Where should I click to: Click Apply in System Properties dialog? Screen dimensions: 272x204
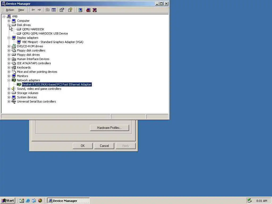click(x=126, y=146)
